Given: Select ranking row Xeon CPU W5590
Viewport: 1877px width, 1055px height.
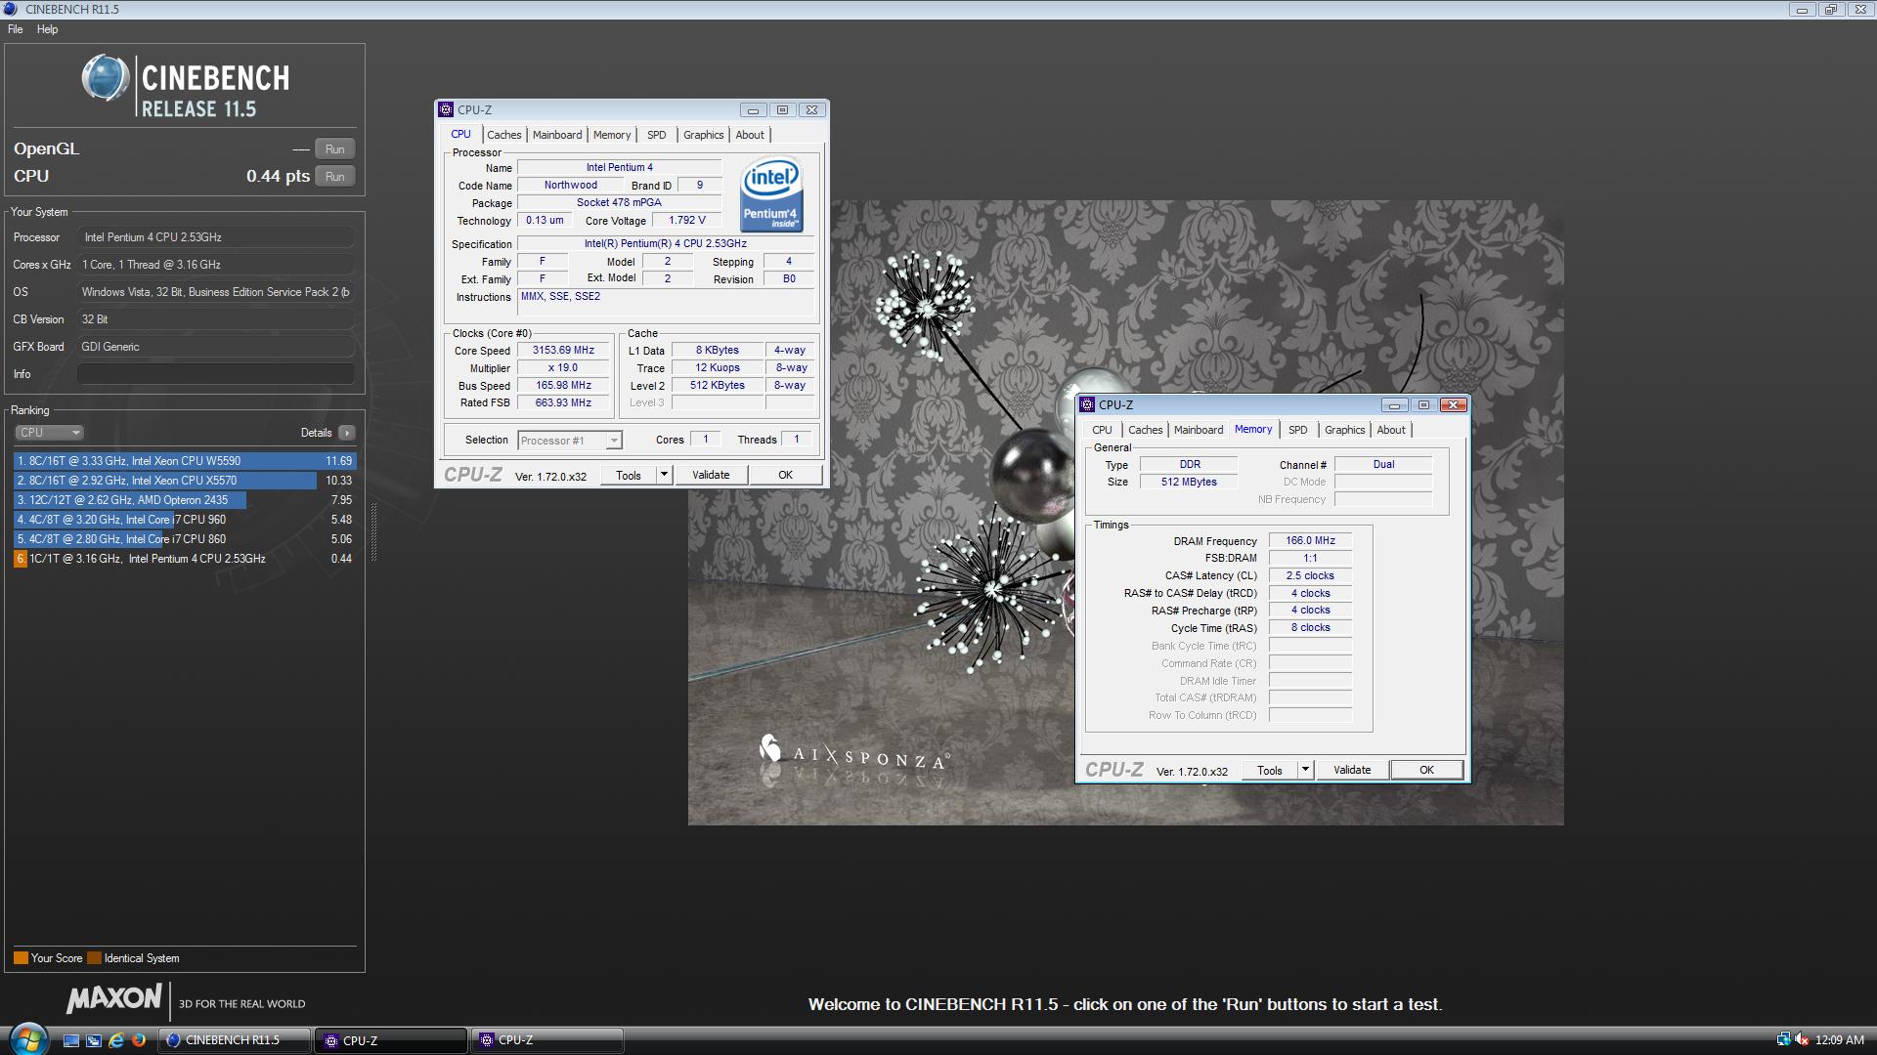Looking at the screenshot, I should (185, 461).
